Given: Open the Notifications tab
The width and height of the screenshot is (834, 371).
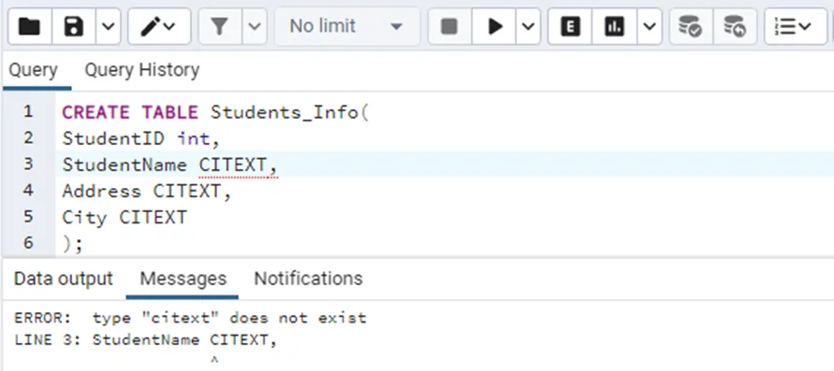Looking at the screenshot, I should pyautogui.click(x=309, y=278).
